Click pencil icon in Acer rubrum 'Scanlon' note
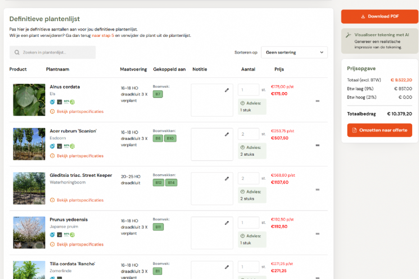 coord(227,134)
